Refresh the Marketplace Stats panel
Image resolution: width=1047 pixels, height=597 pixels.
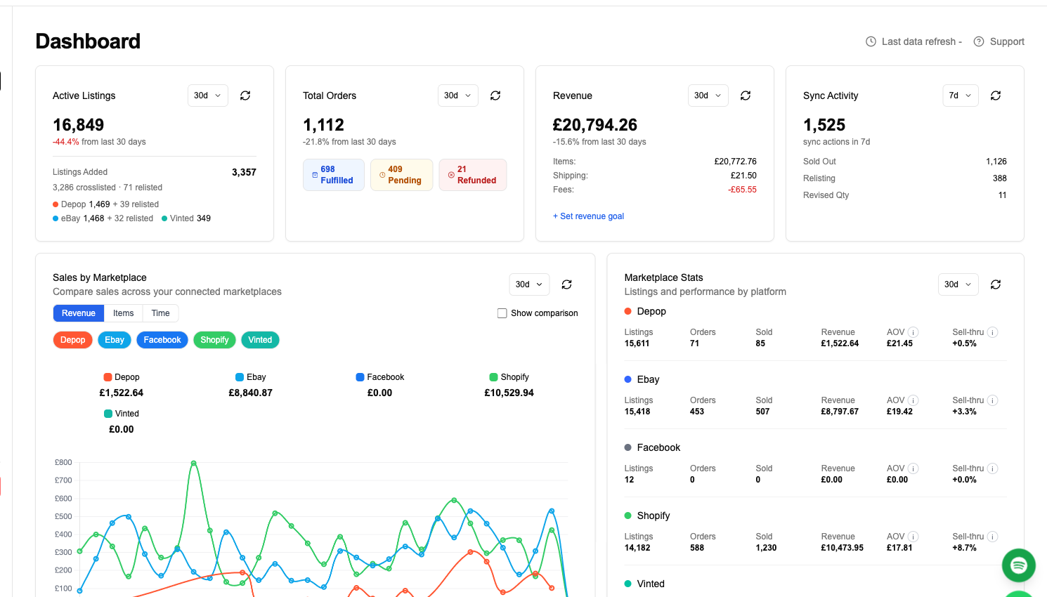(x=995, y=284)
